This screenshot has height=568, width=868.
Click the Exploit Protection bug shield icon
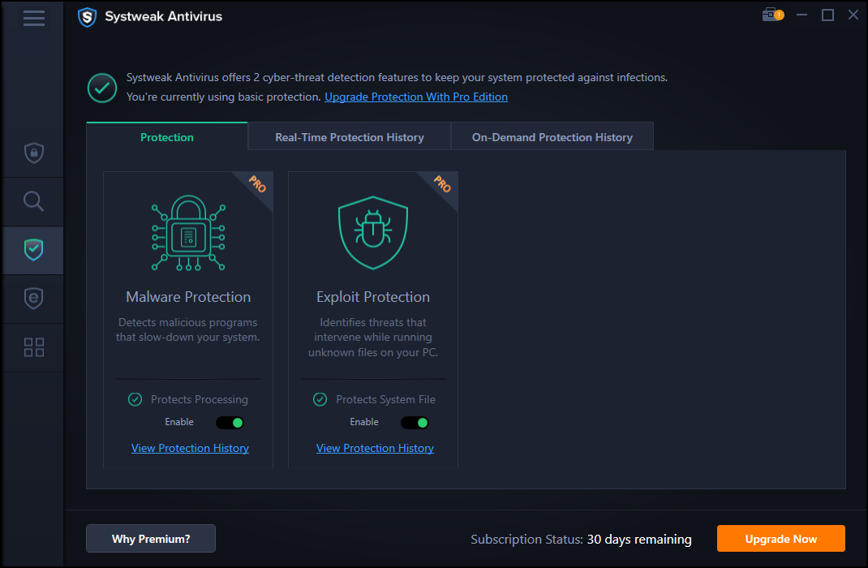[x=373, y=233]
